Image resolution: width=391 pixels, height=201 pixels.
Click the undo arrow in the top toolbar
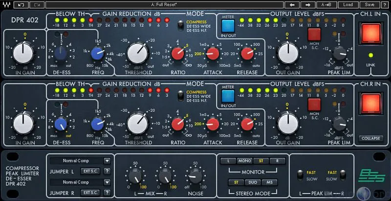click(21, 5)
